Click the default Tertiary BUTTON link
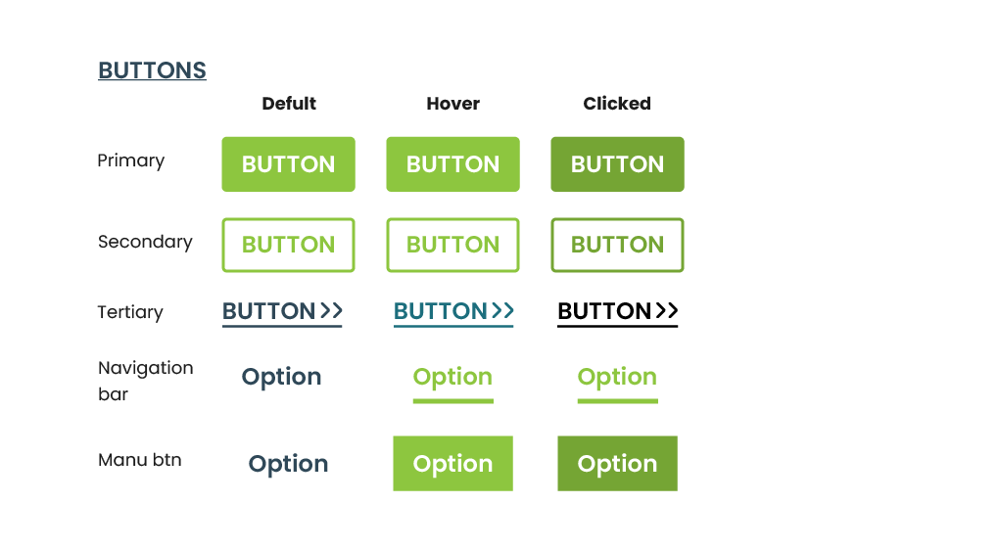Screen dimensions: 999x549 [x=268, y=311]
